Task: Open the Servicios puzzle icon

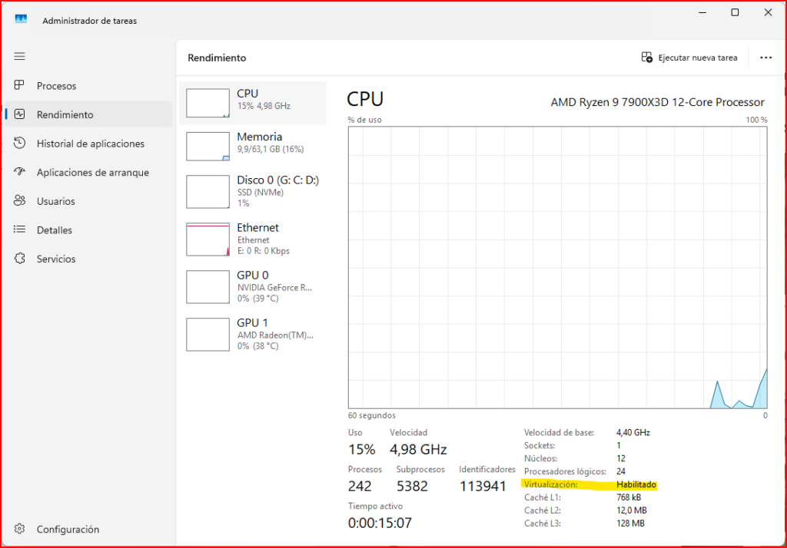Action: [20, 259]
